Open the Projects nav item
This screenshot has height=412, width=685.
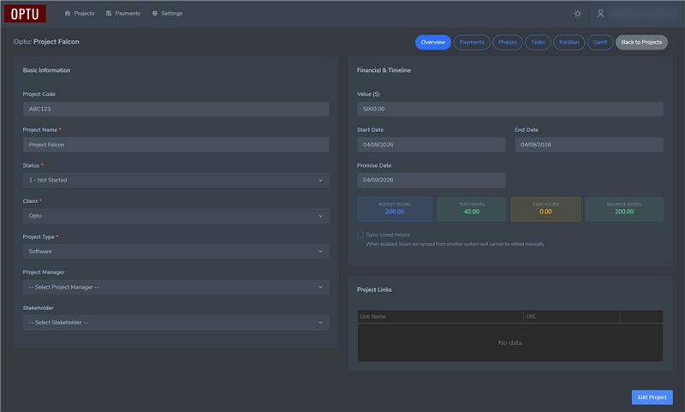[80, 14]
